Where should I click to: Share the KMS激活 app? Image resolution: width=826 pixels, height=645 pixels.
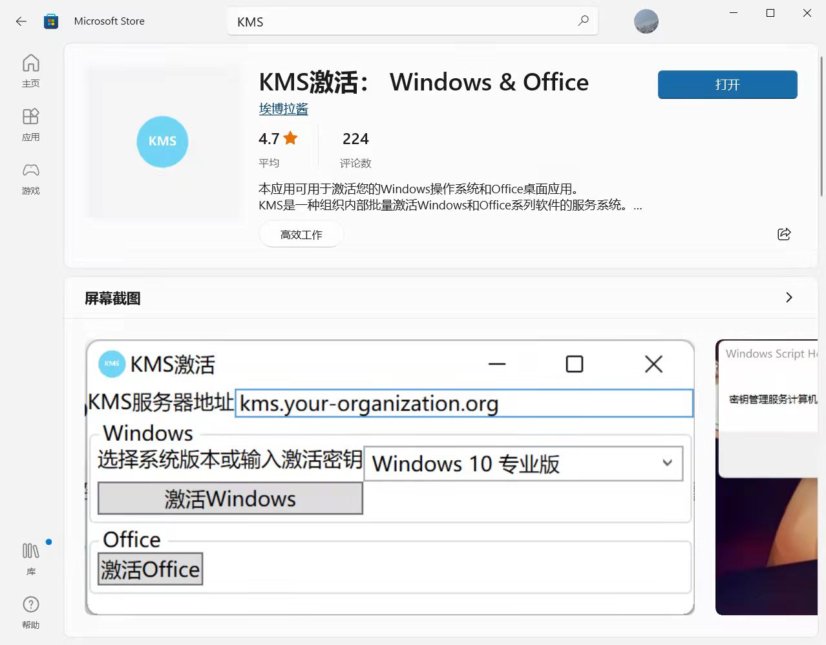(783, 234)
